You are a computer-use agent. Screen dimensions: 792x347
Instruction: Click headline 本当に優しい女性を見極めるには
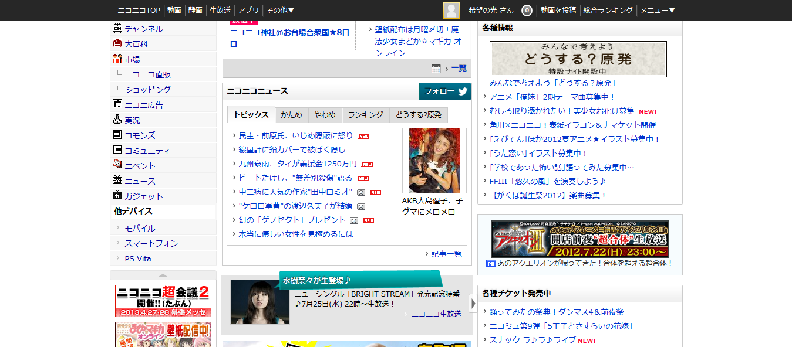click(x=296, y=234)
